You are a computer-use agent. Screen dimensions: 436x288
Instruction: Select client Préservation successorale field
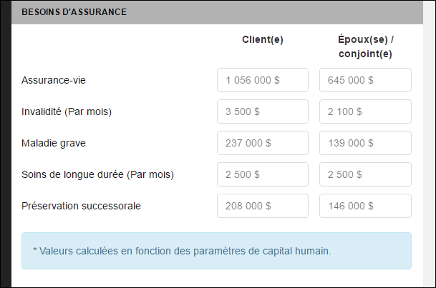coord(263,206)
